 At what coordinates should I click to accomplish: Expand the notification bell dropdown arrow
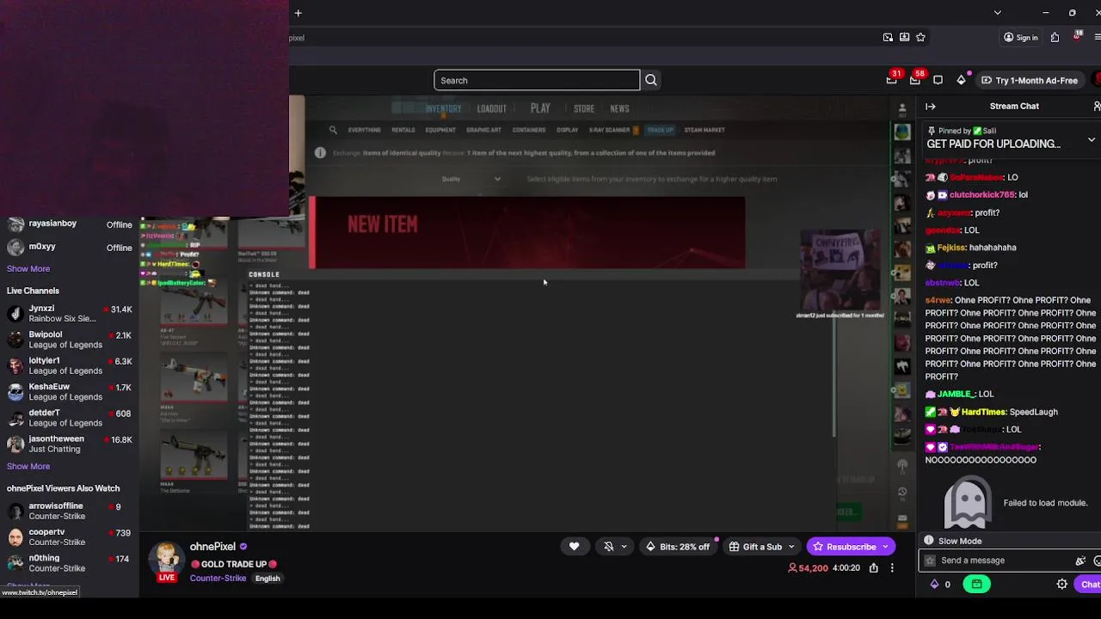pos(624,547)
